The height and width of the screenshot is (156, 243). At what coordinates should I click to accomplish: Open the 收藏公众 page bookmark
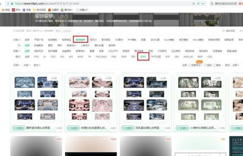tap(82, 10)
